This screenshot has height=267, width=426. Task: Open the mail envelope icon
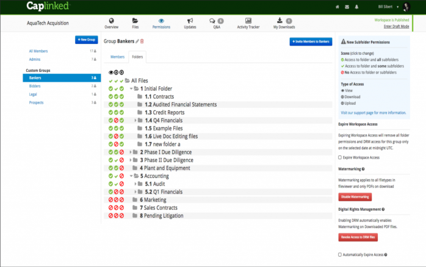347,7
